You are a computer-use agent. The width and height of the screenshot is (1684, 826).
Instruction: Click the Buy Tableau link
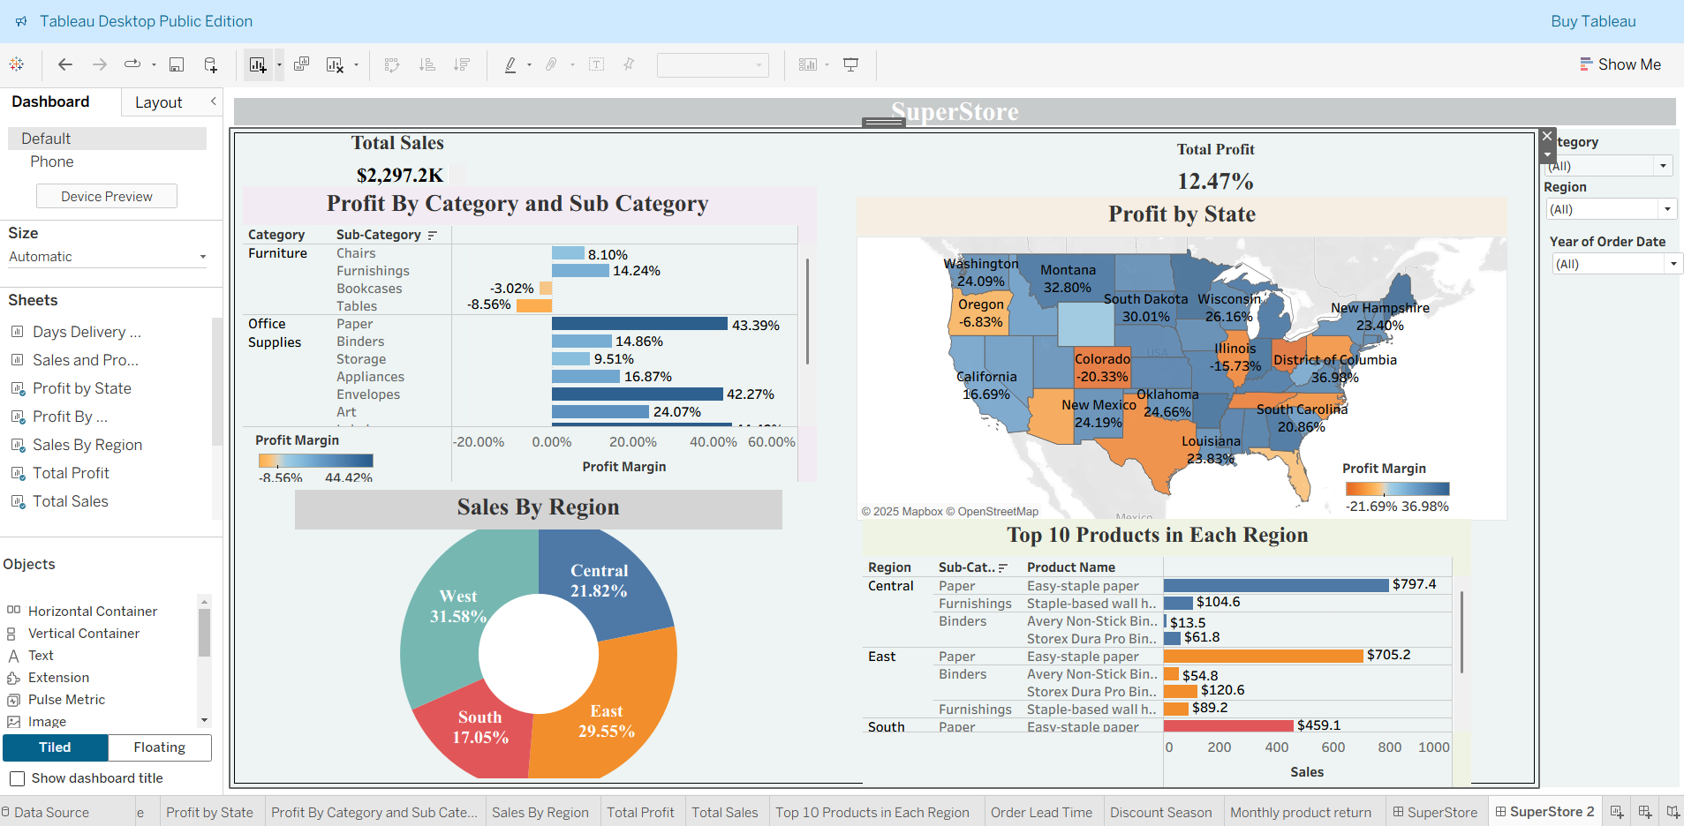coord(1593,21)
